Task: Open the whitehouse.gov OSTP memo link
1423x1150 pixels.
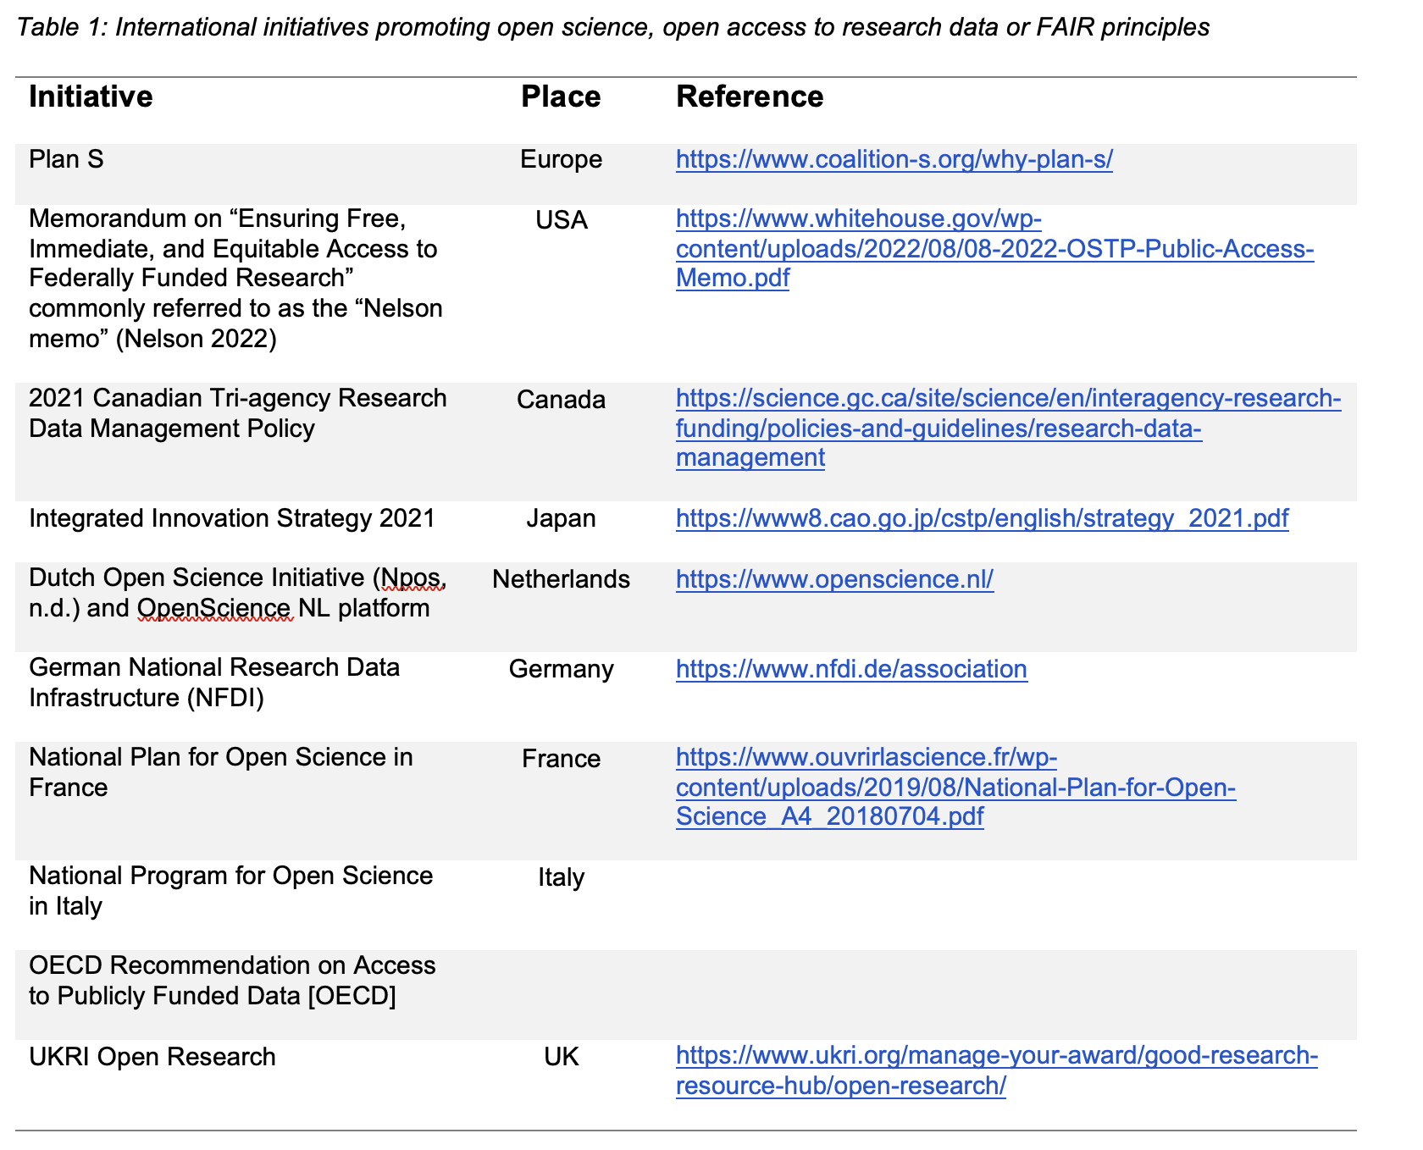Action: click(994, 249)
